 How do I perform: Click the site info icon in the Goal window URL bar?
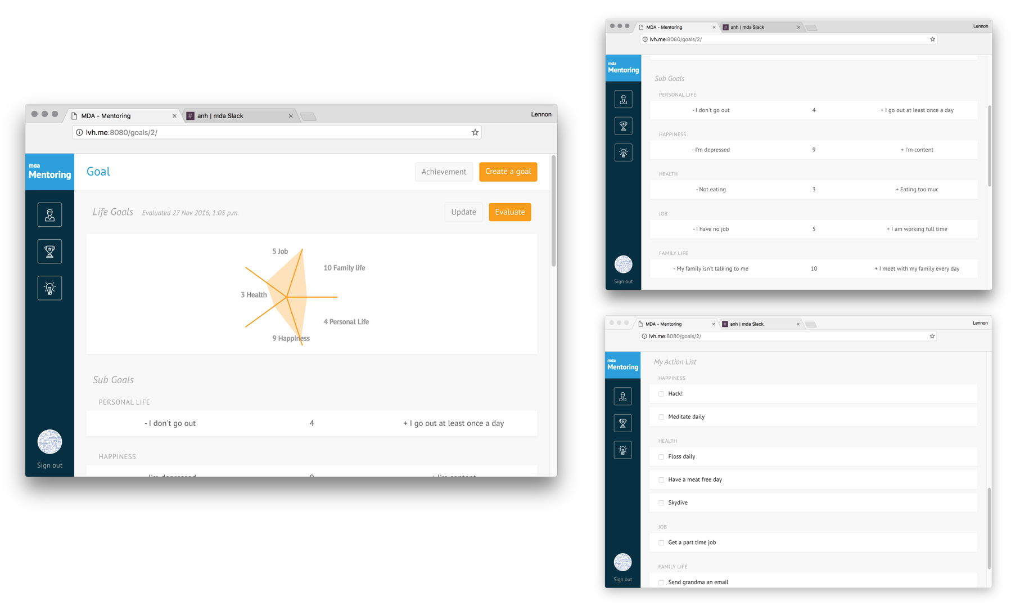coord(79,132)
